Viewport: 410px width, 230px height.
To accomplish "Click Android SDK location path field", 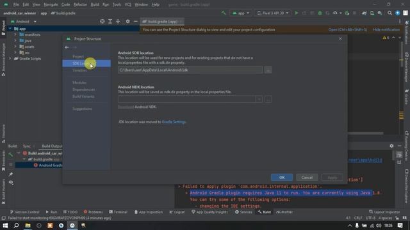I will tap(190, 70).
